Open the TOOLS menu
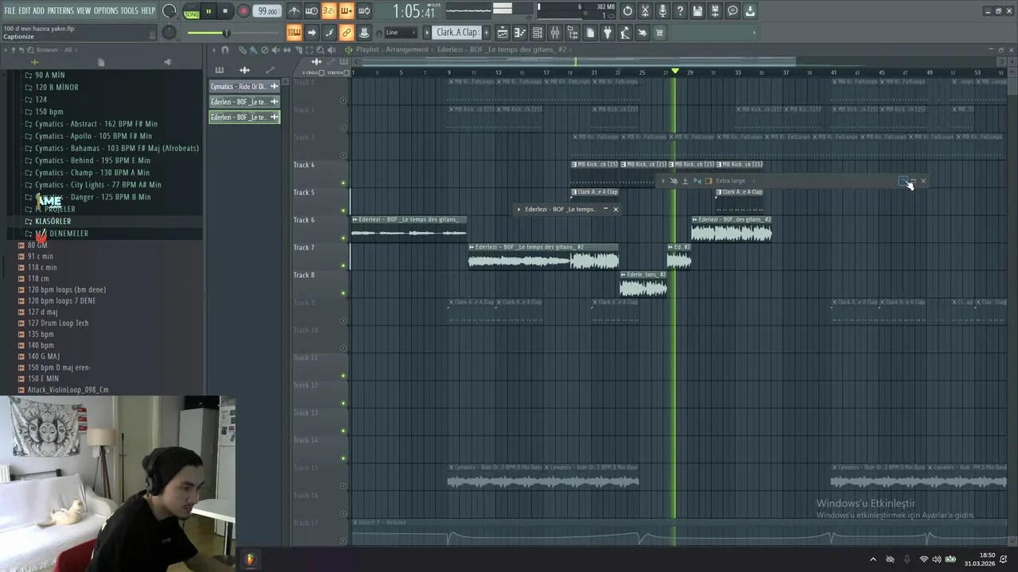1018x572 pixels. (129, 10)
